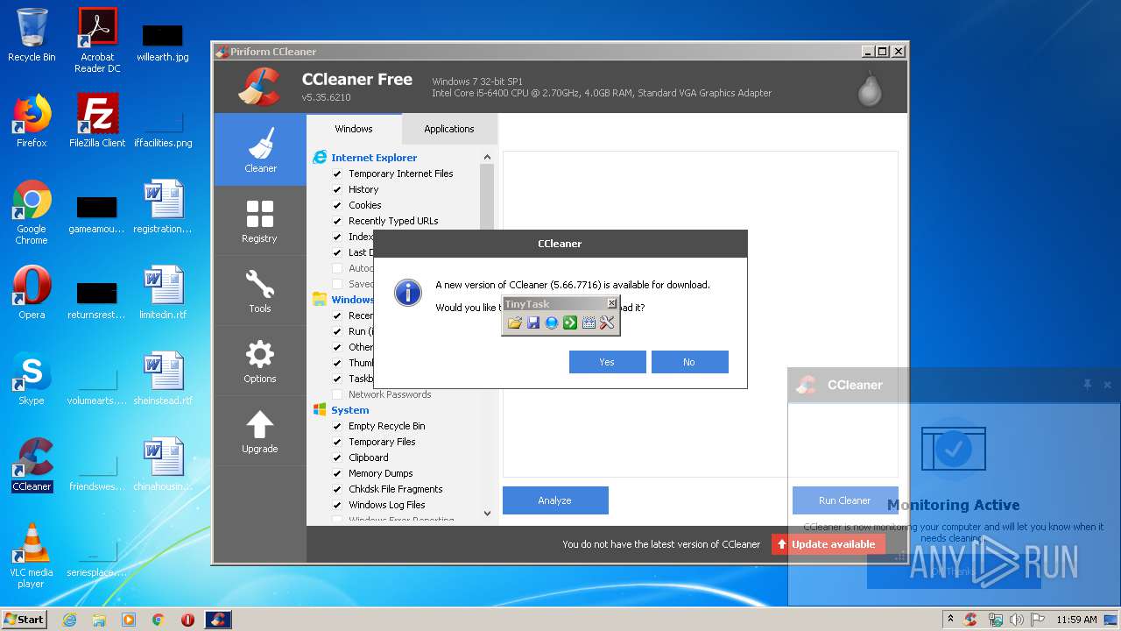Toggle Windows Log Files checkbox
Viewport: 1121px width, 631px height.
pyautogui.click(x=337, y=505)
